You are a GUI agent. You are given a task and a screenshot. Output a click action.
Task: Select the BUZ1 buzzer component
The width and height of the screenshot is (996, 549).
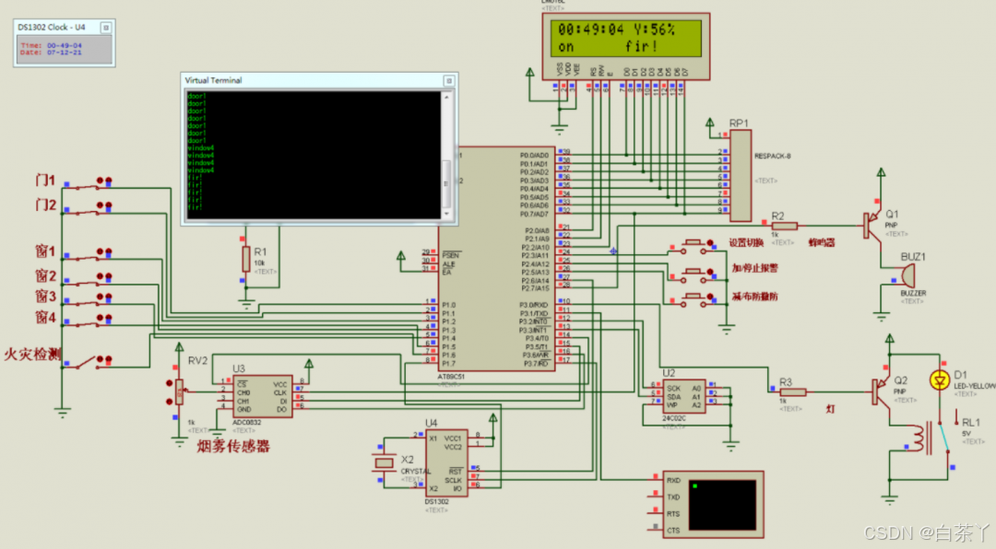(x=907, y=276)
